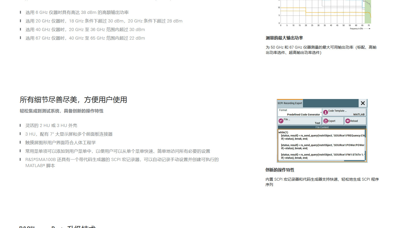
Task: Click the File Content header bar
Action: (x=322, y=127)
